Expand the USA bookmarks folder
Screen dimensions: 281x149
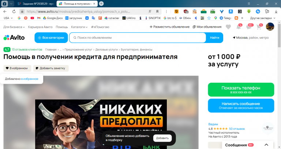pyautogui.click(x=8, y=18)
